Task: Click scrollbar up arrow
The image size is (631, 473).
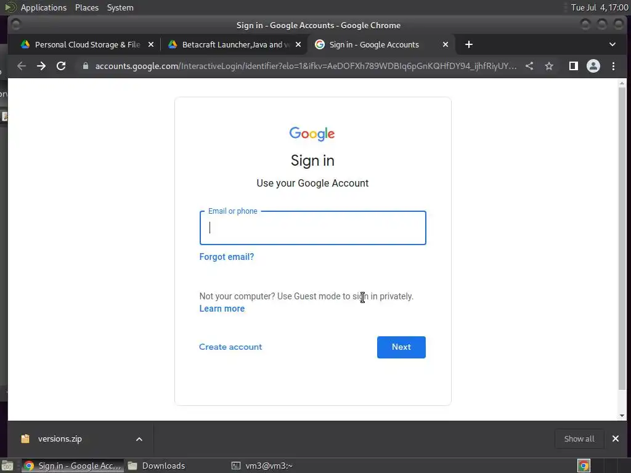Action: [x=622, y=83]
